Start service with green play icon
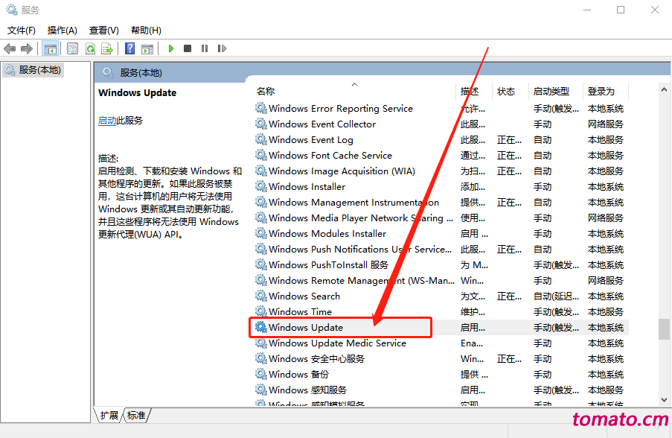This screenshot has width=672, height=438. point(171,48)
